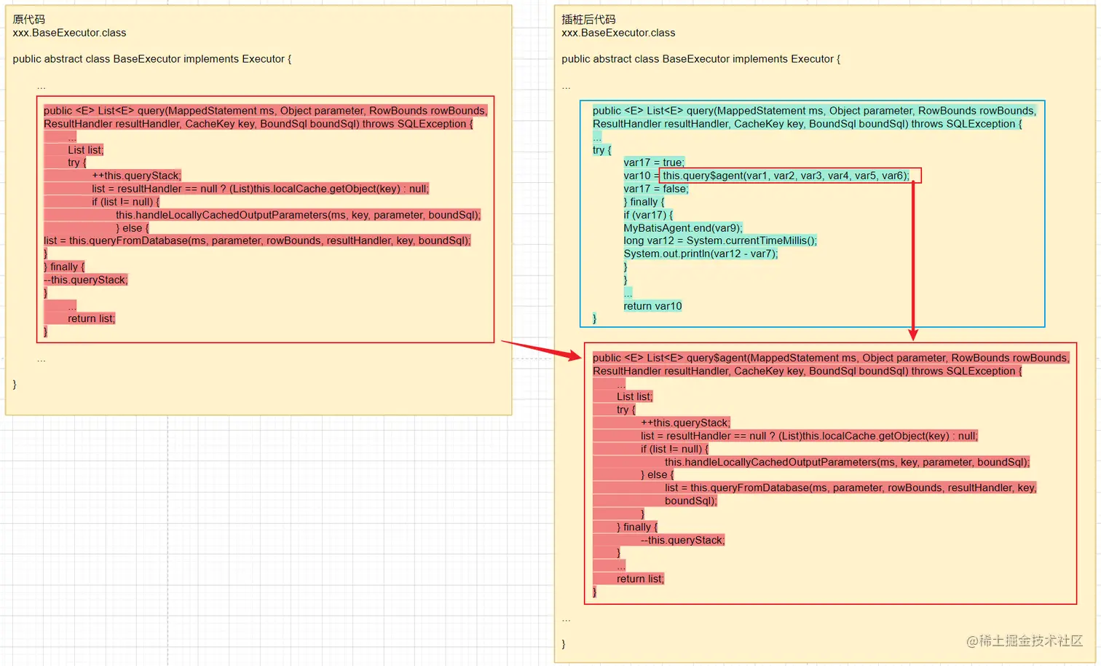The width and height of the screenshot is (1101, 666).
Task: Click 'List list;' in the query$agent method
Action: tap(635, 396)
